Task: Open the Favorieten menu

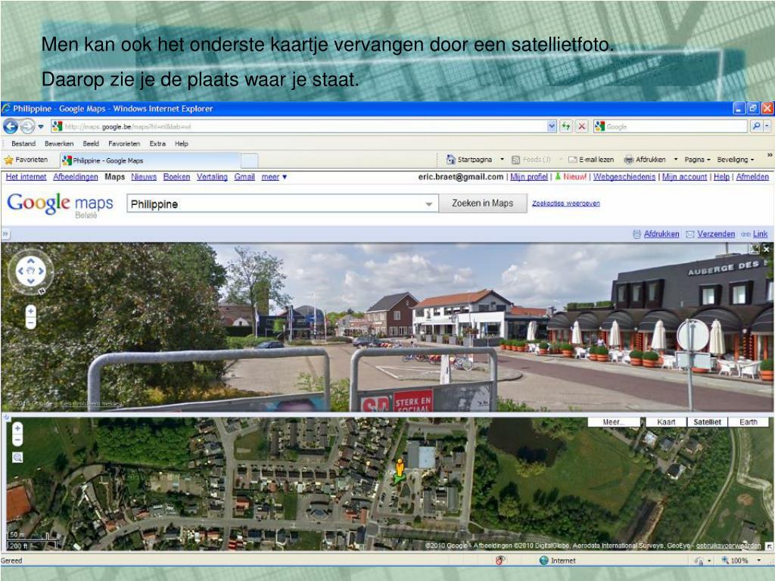Action: click(x=124, y=144)
